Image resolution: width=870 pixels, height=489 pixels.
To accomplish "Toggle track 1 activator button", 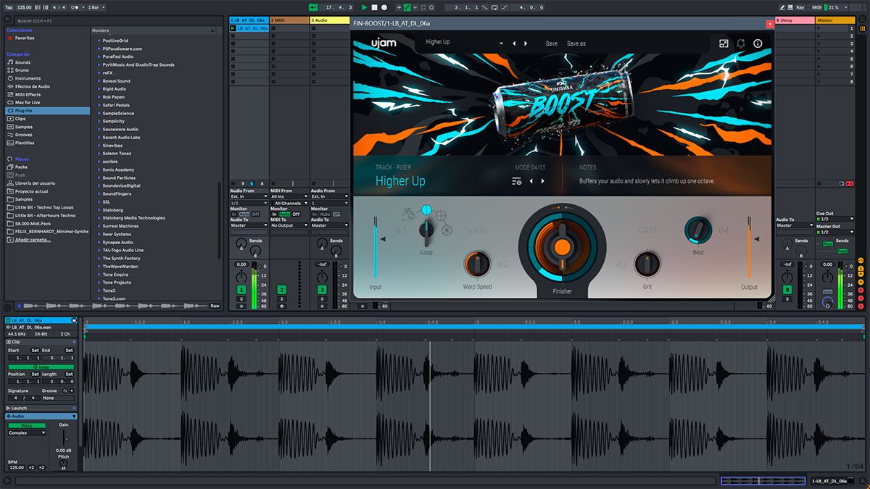I will [241, 290].
